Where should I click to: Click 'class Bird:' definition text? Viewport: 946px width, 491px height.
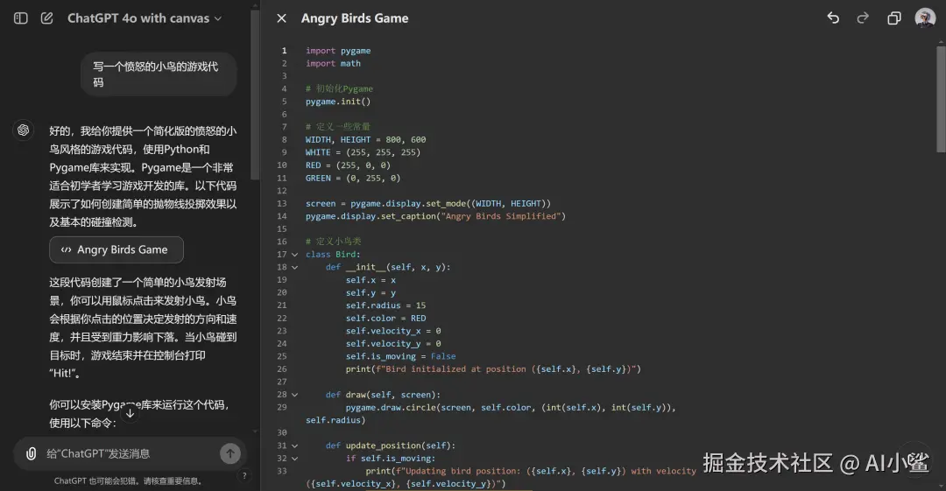coord(333,255)
